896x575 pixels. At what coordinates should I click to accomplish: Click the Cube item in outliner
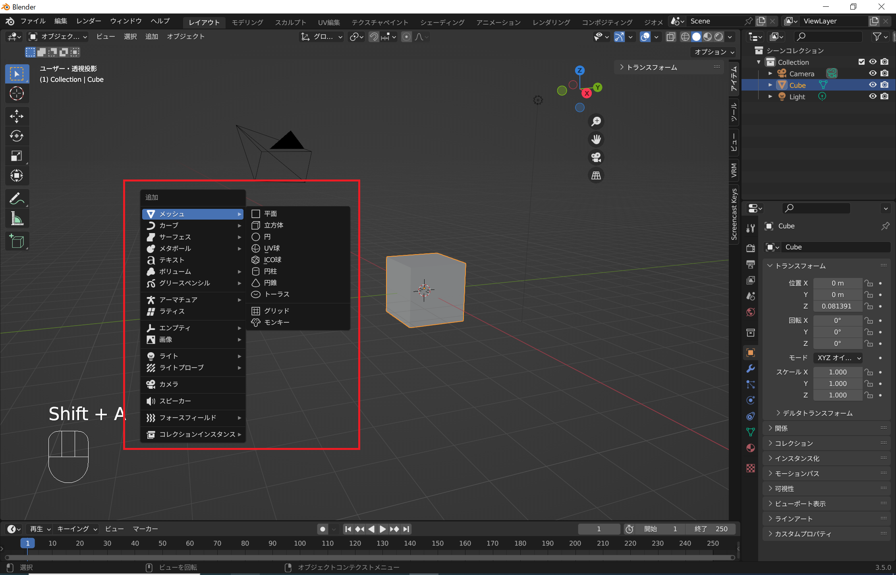pyautogui.click(x=796, y=85)
